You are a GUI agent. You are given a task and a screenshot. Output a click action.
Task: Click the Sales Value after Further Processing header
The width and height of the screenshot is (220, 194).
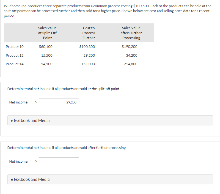131,33
